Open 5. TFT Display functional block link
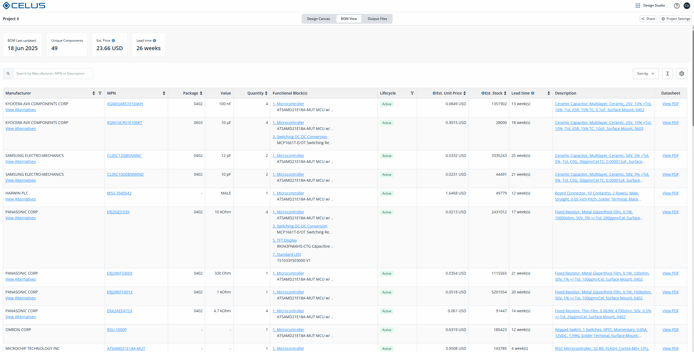The width and height of the screenshot is (694, 352). (285, 240)
